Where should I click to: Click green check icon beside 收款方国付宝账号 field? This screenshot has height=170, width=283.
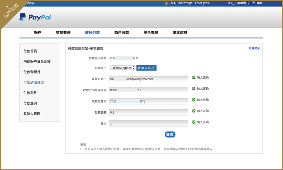[194, 89]
